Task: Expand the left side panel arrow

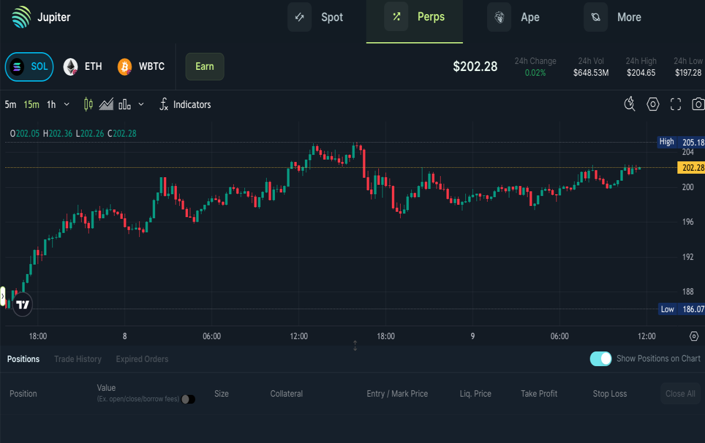Action: 2,297
